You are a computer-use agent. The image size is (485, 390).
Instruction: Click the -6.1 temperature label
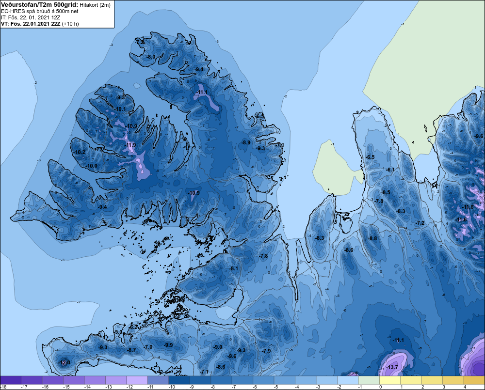[390, 170]
